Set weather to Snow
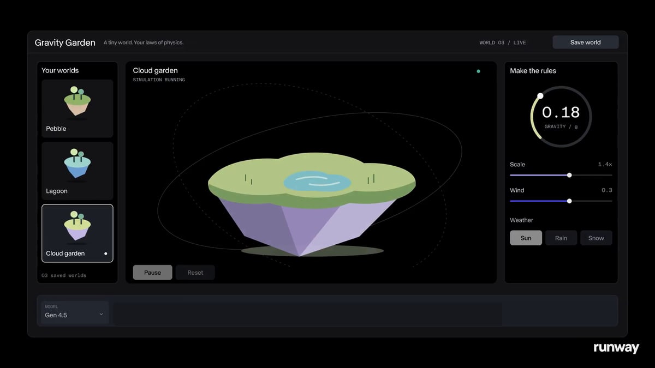Image resolution: width=655 pixels, height=368 pixels. 596,238
